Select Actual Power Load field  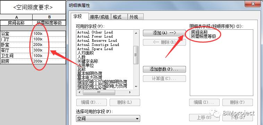[95, 36]
